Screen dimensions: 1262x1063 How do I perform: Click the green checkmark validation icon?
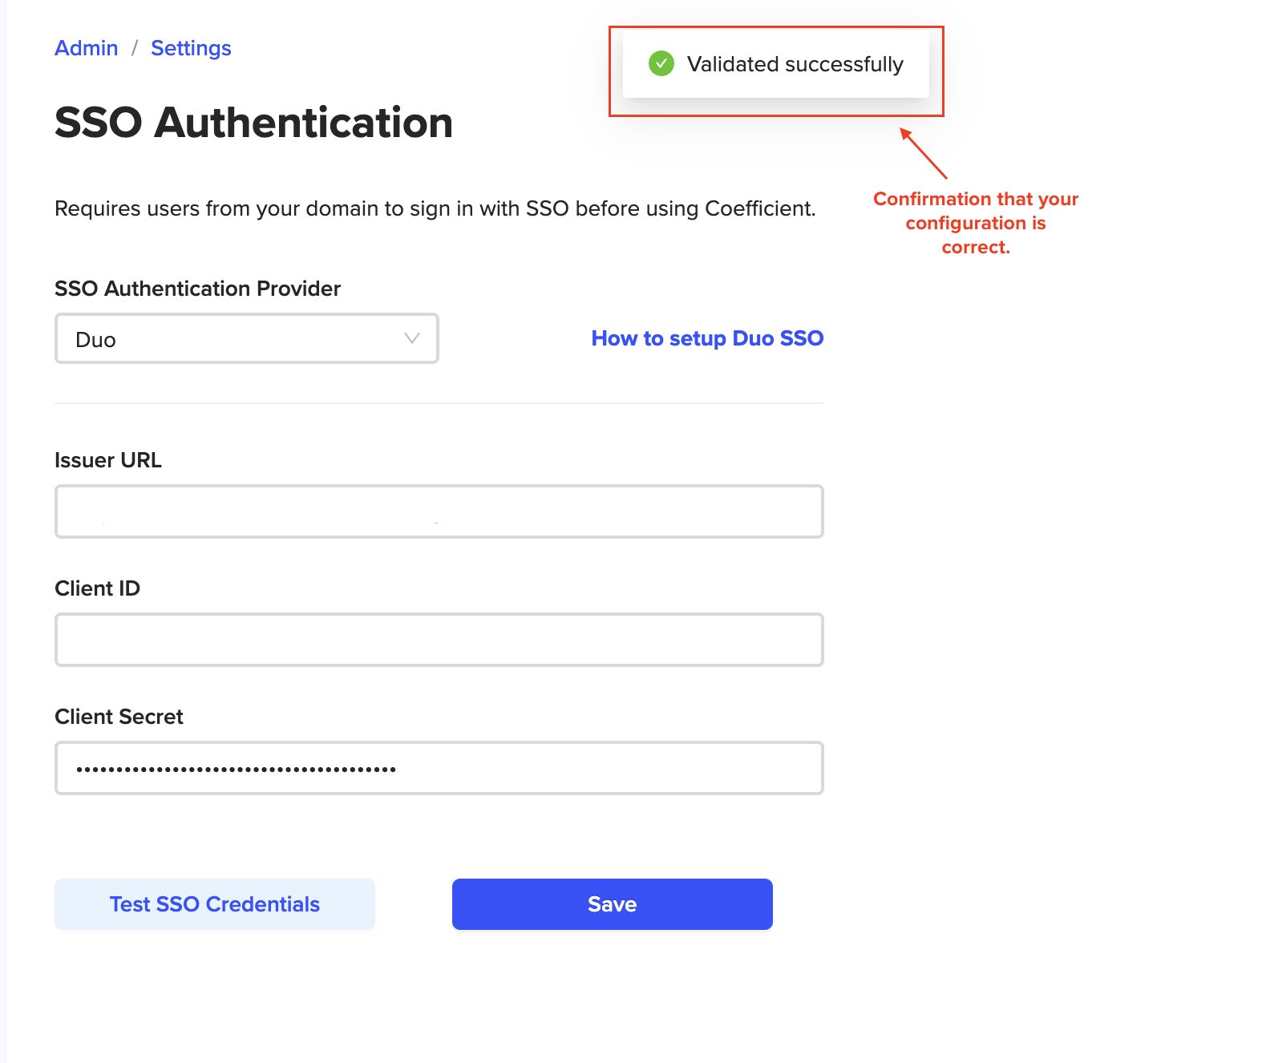(x=662, y=63)
